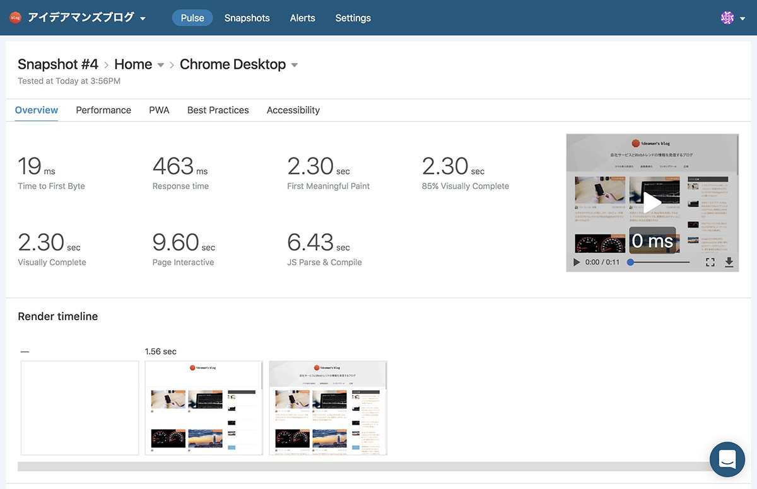Screen dimensions: 757x489
Task: Open Settings in the top navigation
Action: click(x=353, y=18)
